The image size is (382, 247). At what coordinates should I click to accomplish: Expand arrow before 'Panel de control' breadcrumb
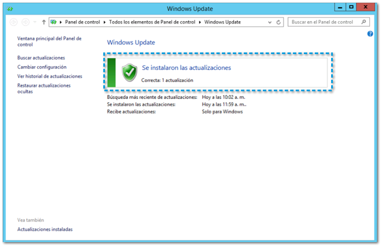(61, 22)
